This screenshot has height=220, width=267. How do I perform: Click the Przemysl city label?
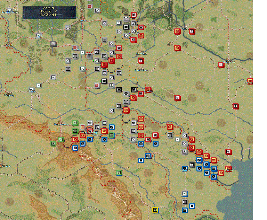pos(10,95)
